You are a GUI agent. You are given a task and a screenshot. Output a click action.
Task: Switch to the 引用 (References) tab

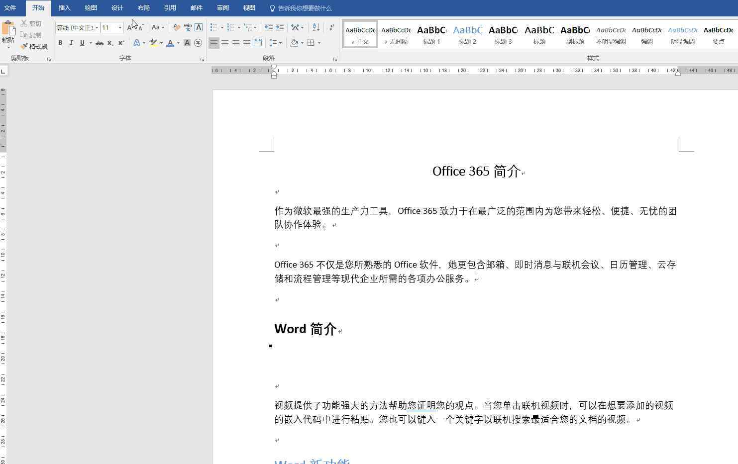[x=170, y=8]
